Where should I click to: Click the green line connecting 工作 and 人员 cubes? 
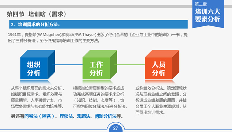[130, 65]
